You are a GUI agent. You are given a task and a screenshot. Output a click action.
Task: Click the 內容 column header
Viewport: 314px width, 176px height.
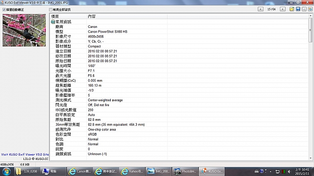[127, 17]
